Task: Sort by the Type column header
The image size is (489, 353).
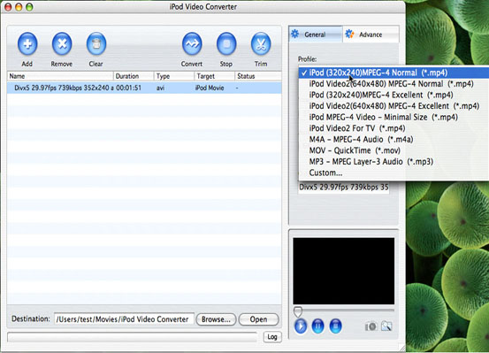Action: point(174,76)
